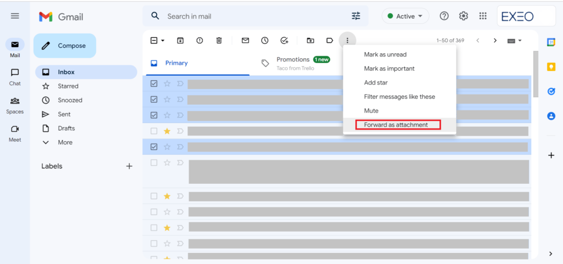
Task: Check the sixth email row checkbox
Action: point(154,162)
